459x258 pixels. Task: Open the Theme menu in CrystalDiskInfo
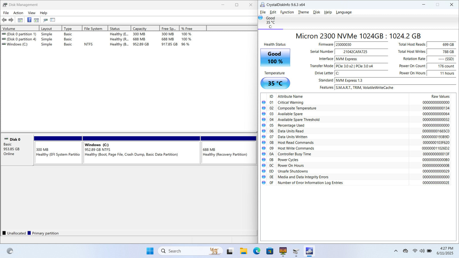[x=303, y=12]
